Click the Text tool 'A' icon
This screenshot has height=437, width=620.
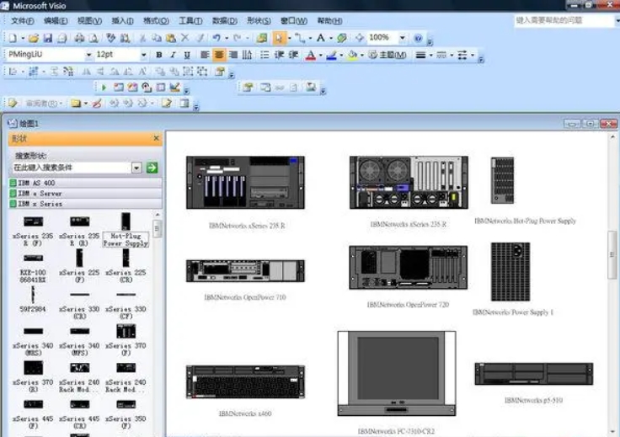pos(321,38)
